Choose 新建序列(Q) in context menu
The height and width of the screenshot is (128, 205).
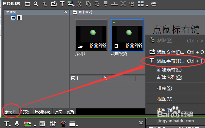pyautogui.click(x=176, y=78)
